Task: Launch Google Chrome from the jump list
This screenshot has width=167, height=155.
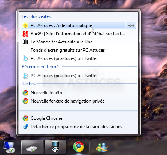Action: coord(79,118)
